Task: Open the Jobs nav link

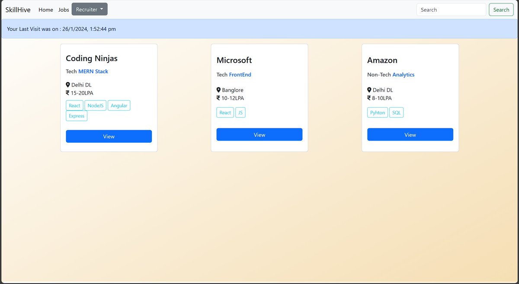Action: click(x=64, y=10)
